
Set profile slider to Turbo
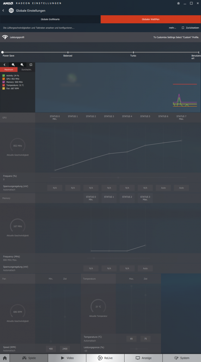tap(133, 52)
